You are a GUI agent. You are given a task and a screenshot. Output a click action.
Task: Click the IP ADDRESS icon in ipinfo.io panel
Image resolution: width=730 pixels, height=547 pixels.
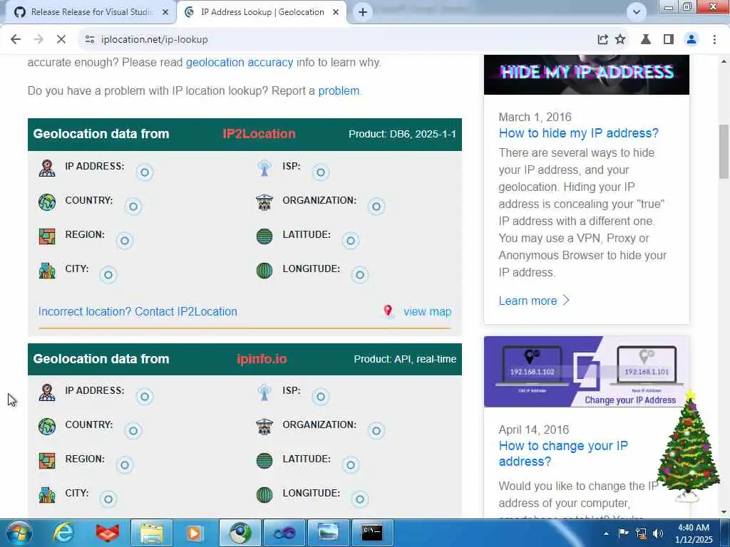coord(47,392)
